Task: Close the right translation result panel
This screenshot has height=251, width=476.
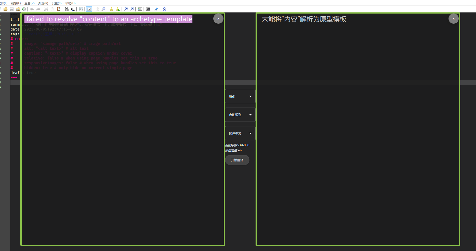Action: pyautogui.click(x=453, y=19)
